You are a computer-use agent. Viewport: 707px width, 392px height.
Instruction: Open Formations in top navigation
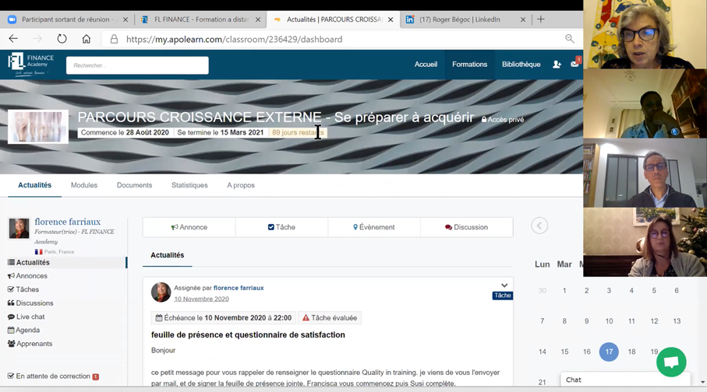click(x=469, y=65)
